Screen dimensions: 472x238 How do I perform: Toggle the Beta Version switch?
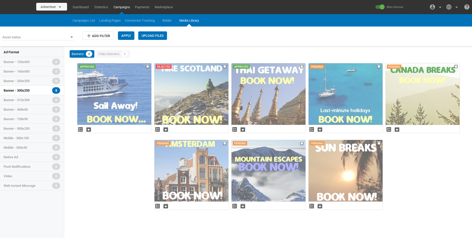click(380, 7)
